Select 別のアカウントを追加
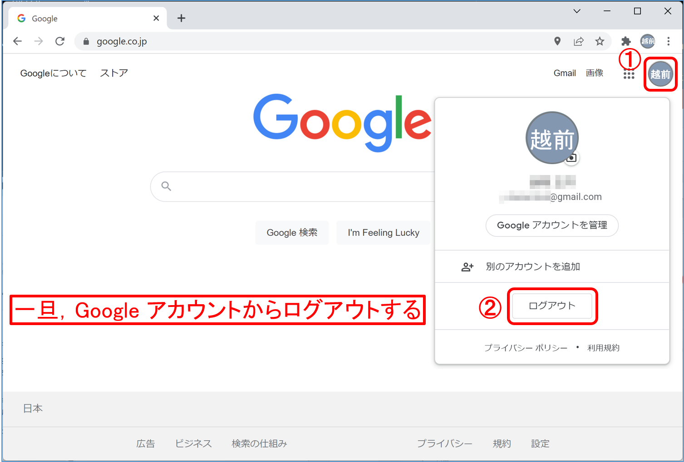The height and width of the screenshot is (462, 684). 552,267
